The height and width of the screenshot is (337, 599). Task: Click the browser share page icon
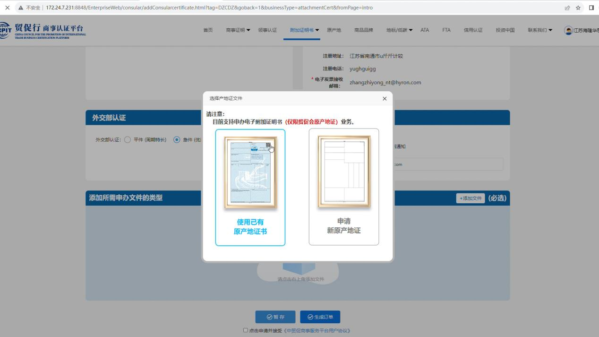tap(567, 8)
